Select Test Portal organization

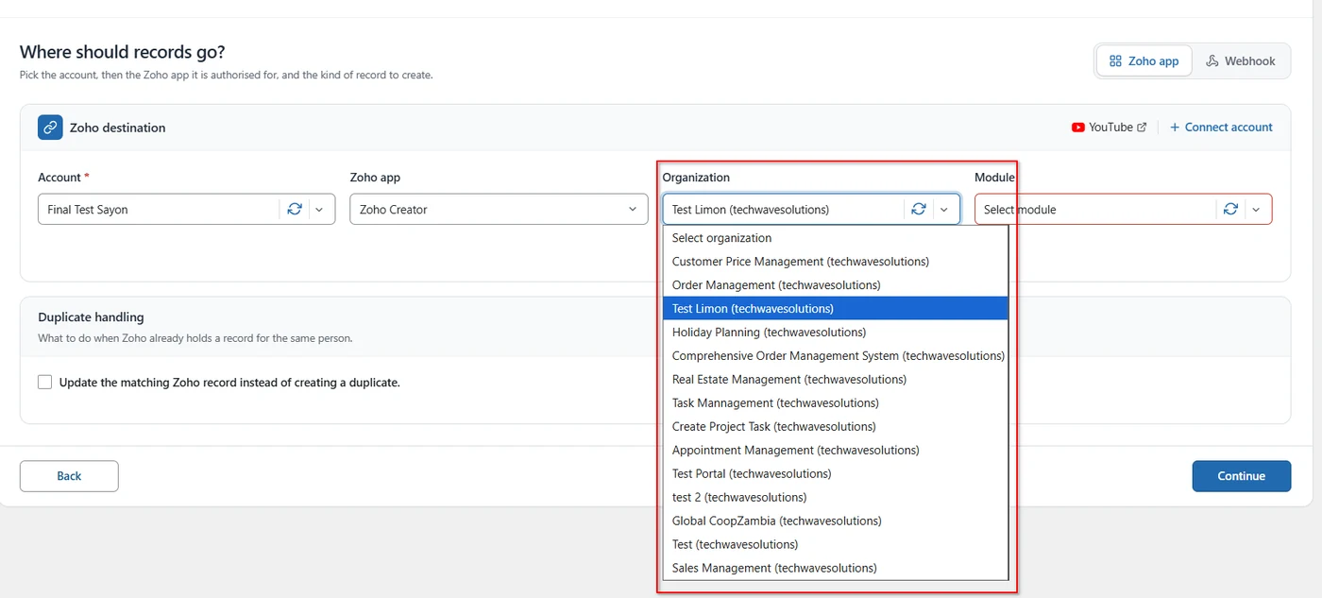[x=836, y=474]
